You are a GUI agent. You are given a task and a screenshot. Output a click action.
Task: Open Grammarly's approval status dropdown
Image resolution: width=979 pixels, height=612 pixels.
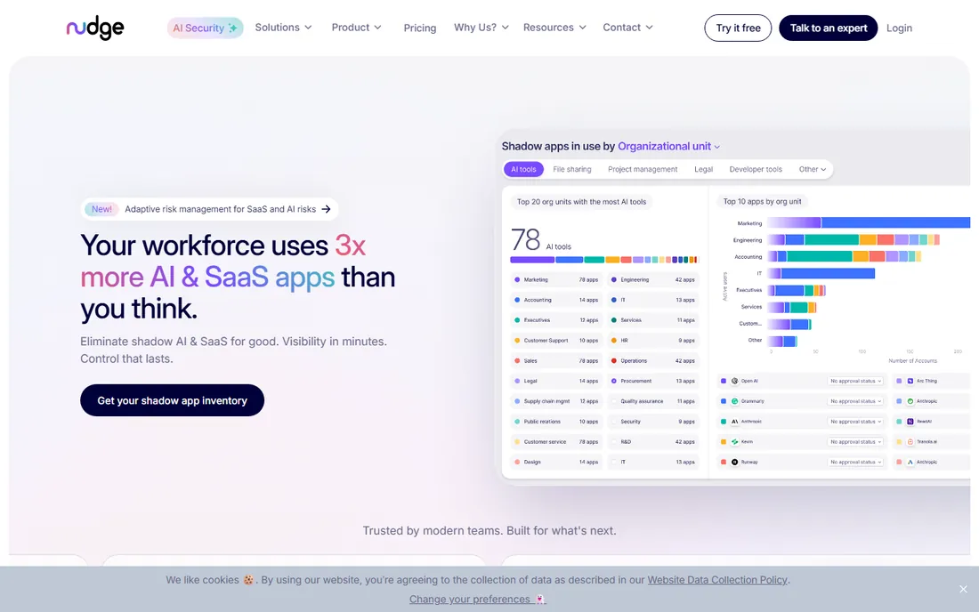(855, 401)
